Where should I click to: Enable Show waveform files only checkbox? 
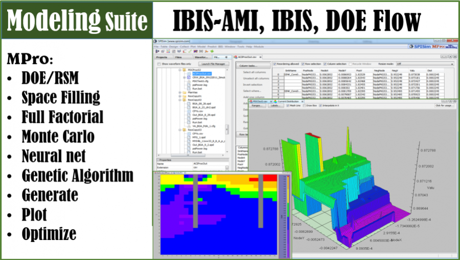[x=158, y=64]
